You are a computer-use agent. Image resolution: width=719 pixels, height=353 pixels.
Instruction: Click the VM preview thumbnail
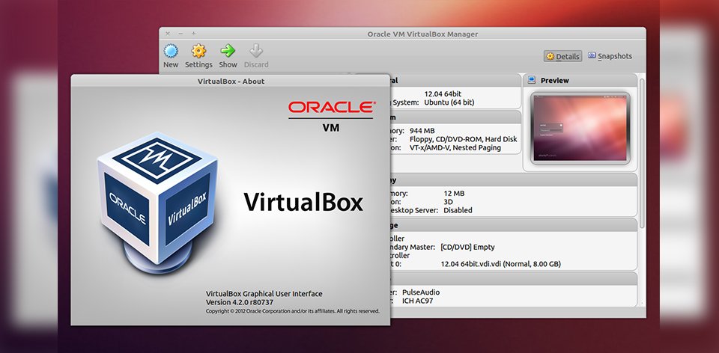pyautogui.click(x=580, y=128)
